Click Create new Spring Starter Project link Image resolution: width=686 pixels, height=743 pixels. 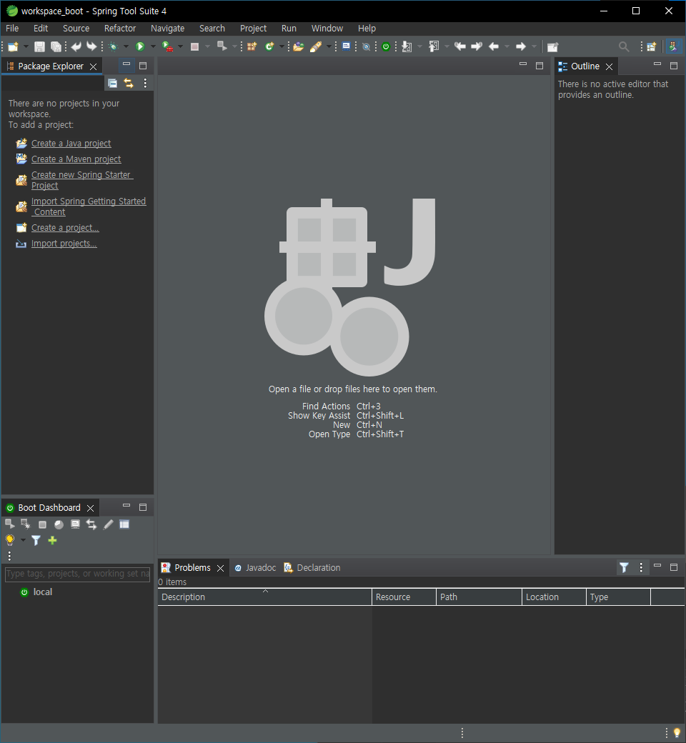[x=82, y=180]
